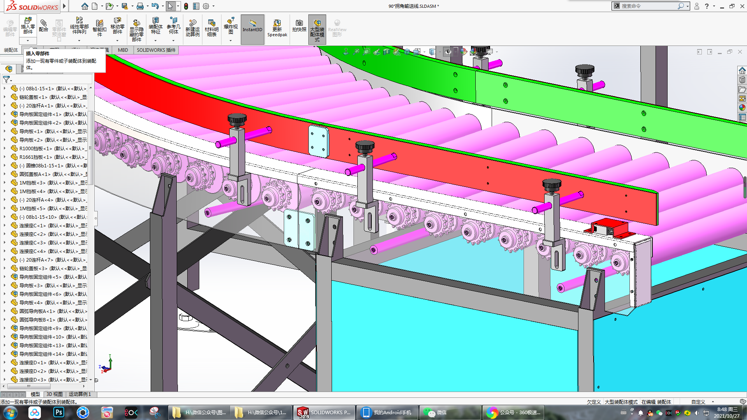Click the Windows Start button

tap(10, 413)
